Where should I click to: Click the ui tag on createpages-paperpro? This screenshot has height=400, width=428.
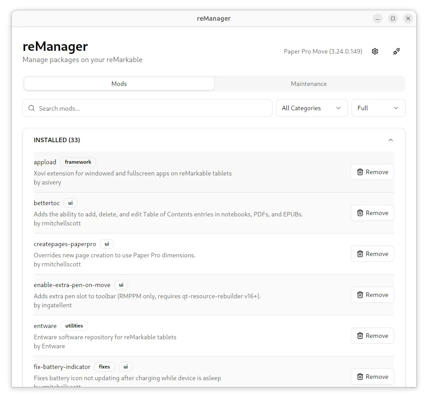107,244
